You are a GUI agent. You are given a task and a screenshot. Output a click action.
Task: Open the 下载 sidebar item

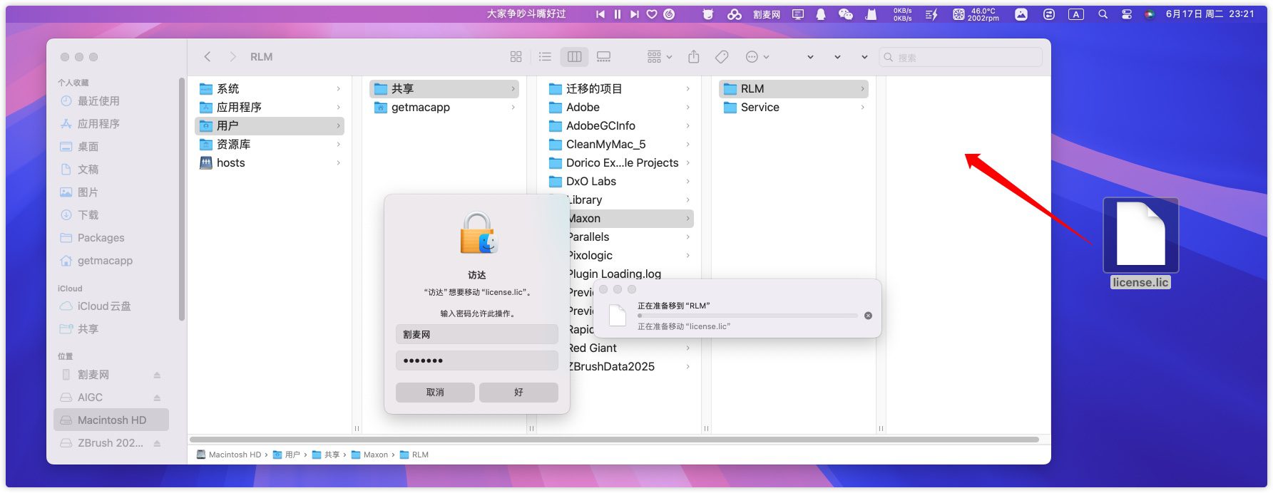click(x=88, y=215)
